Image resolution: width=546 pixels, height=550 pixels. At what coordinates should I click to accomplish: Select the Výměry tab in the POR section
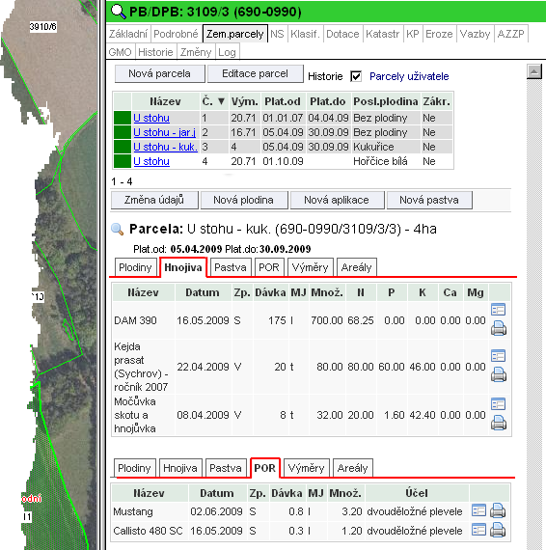click(x=306, y=468)
